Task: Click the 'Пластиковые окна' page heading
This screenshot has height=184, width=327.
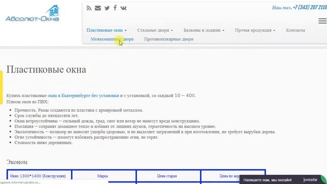Action: click(46, 70)
